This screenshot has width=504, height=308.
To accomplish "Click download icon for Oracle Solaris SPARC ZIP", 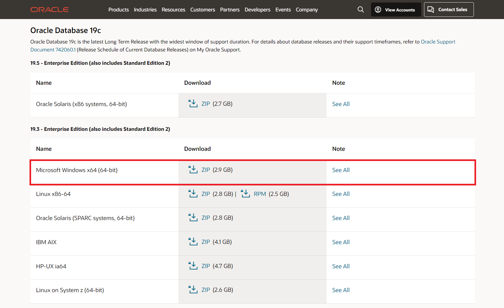I will pos(193,218).
